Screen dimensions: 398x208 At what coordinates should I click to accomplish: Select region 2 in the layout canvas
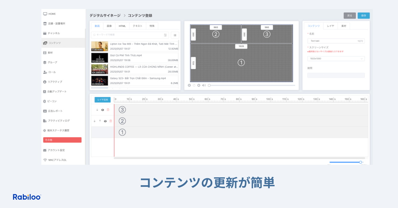[216, 34]
